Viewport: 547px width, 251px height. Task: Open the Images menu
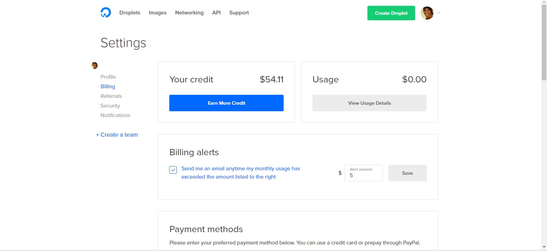tap(158, 13)
